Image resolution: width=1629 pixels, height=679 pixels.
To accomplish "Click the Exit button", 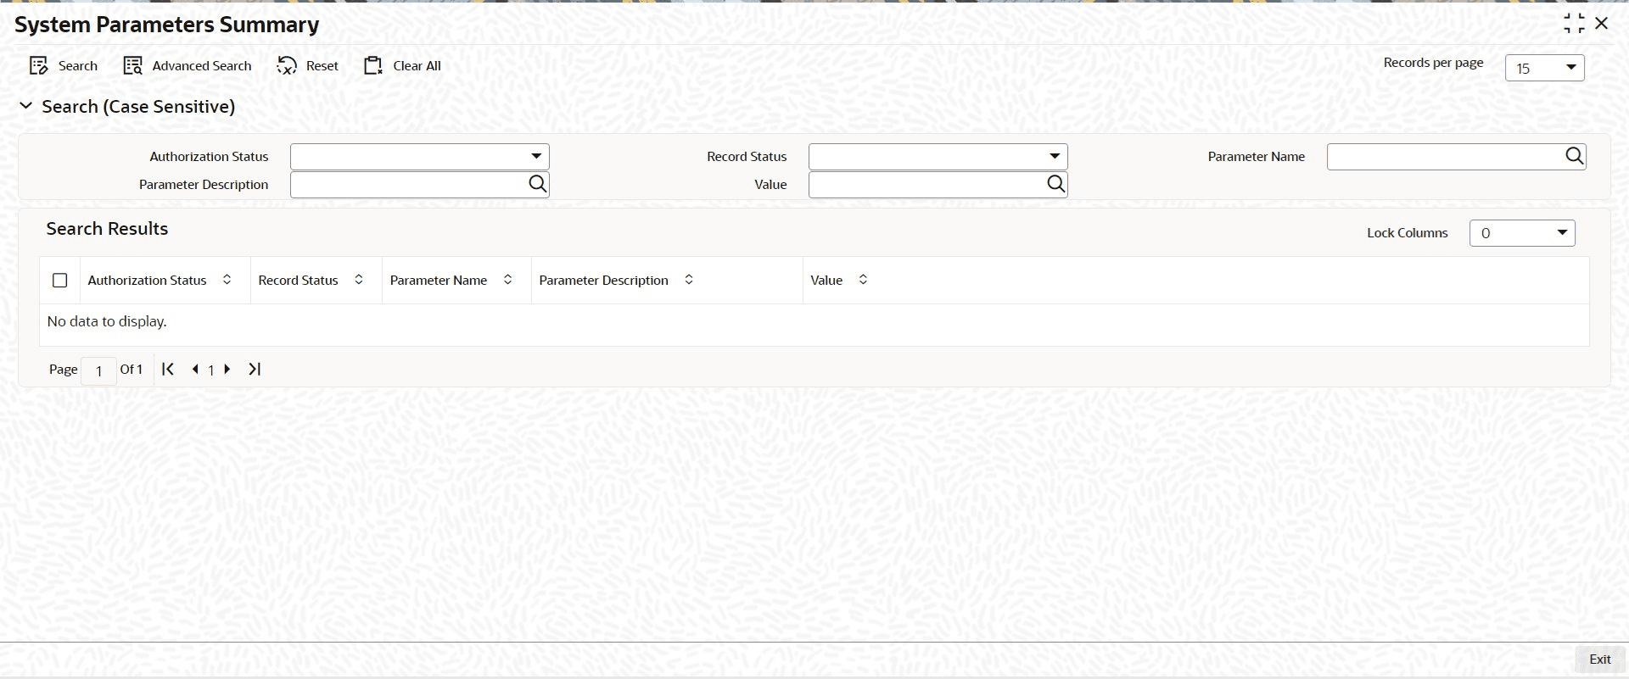I will click(1600, 660).
